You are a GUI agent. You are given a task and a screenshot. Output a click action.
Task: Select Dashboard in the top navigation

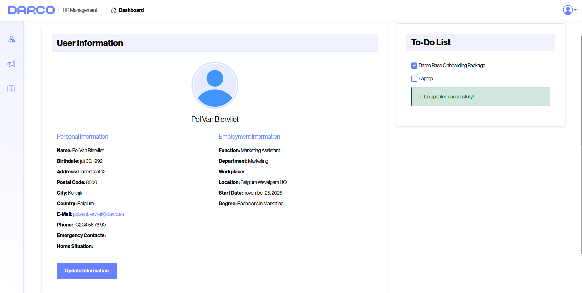[x=131, y=10]
